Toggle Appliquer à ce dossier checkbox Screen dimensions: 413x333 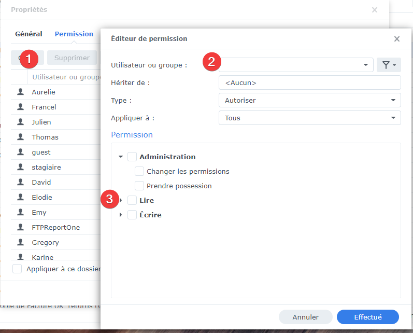17,269
